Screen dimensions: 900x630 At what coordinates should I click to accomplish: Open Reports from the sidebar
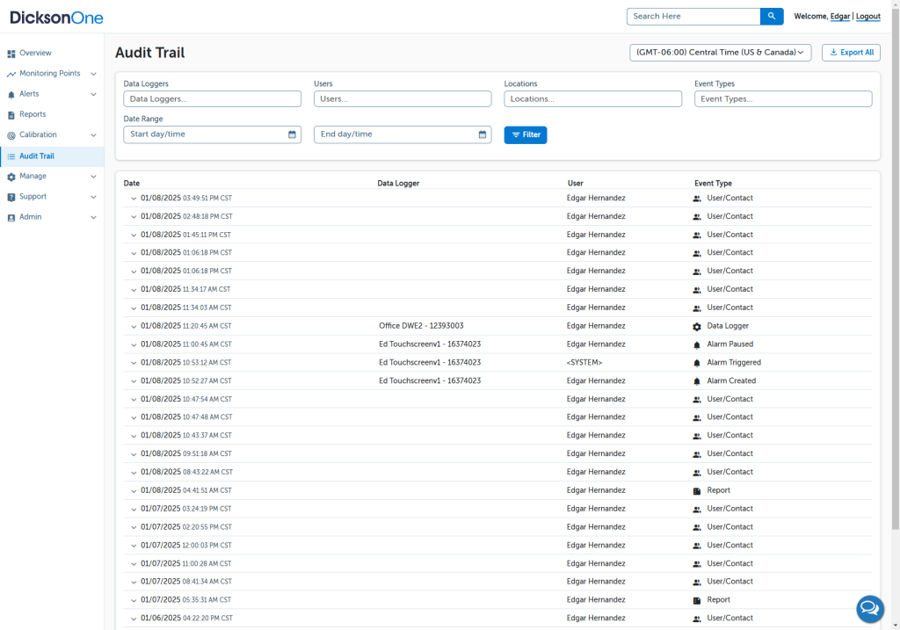tap(33, 114)
